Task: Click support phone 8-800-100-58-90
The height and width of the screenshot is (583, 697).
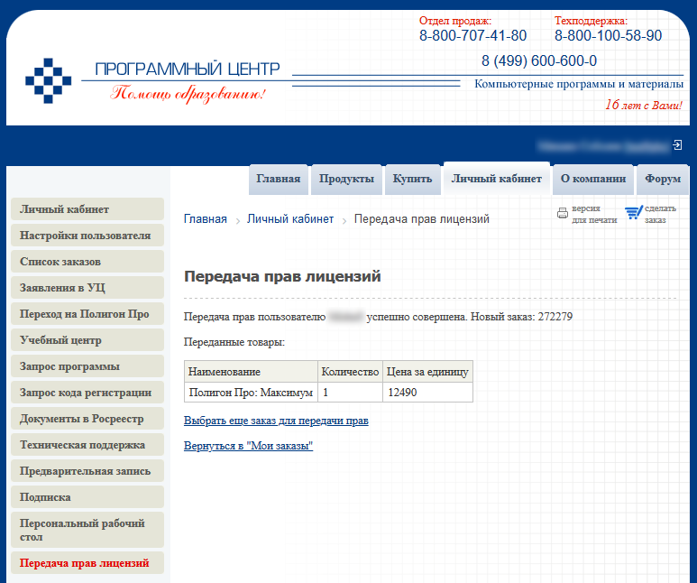Action: (x=608, y=35)
